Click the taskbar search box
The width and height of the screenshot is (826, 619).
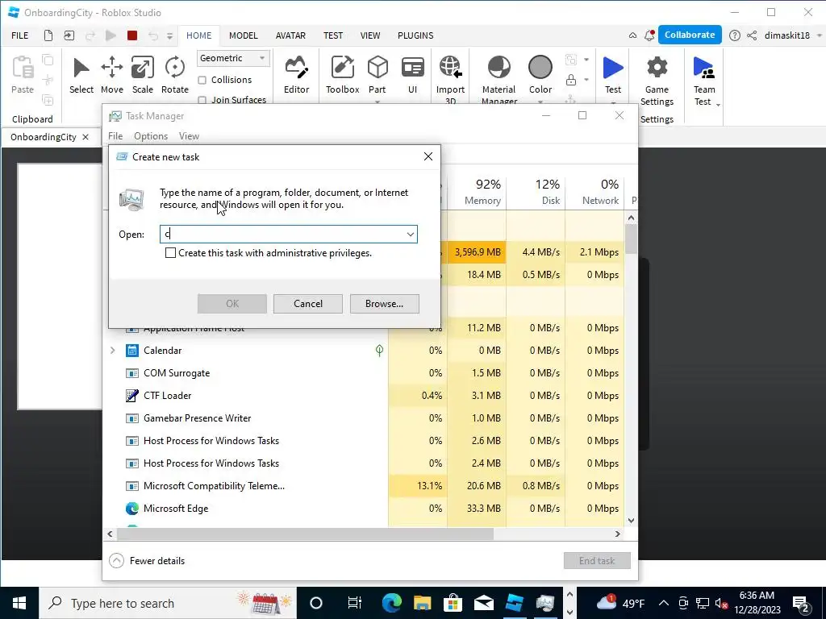tap(168, 603)
